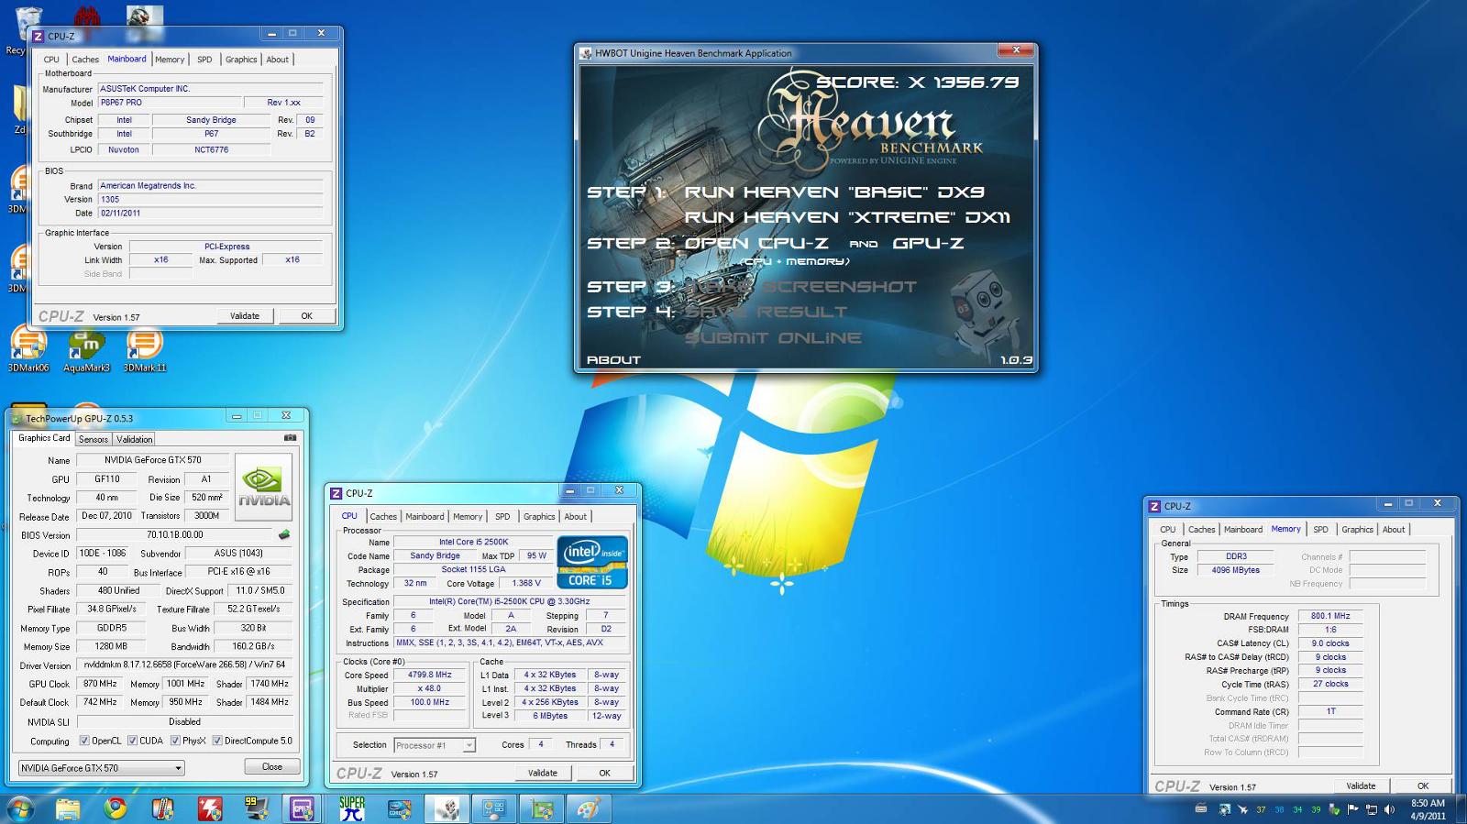Viewport: 1467px width, 824px height.
Task: Open Google Chrome from the taskbar
Action: [x=116, y=808]
